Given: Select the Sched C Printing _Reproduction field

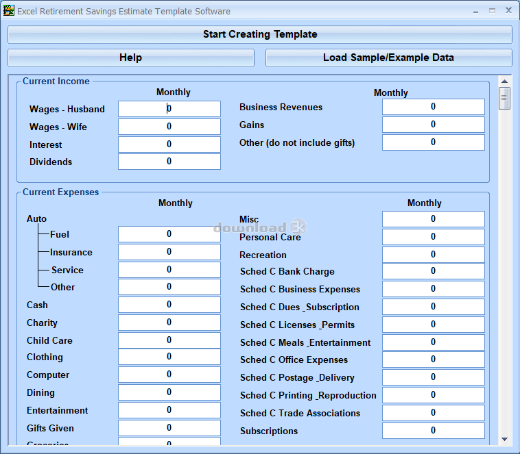Looking at the screenshot, I should coord(433,395).
